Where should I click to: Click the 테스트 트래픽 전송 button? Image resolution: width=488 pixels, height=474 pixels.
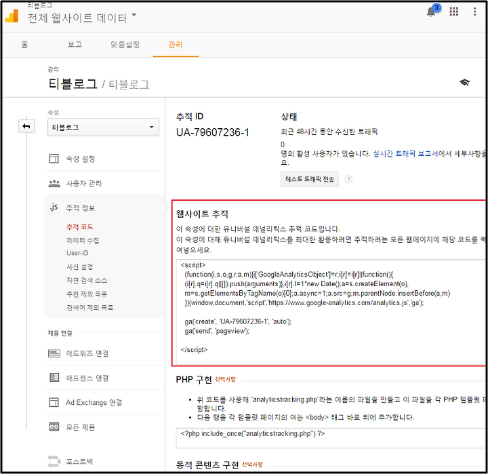click(x=310, y=179)
